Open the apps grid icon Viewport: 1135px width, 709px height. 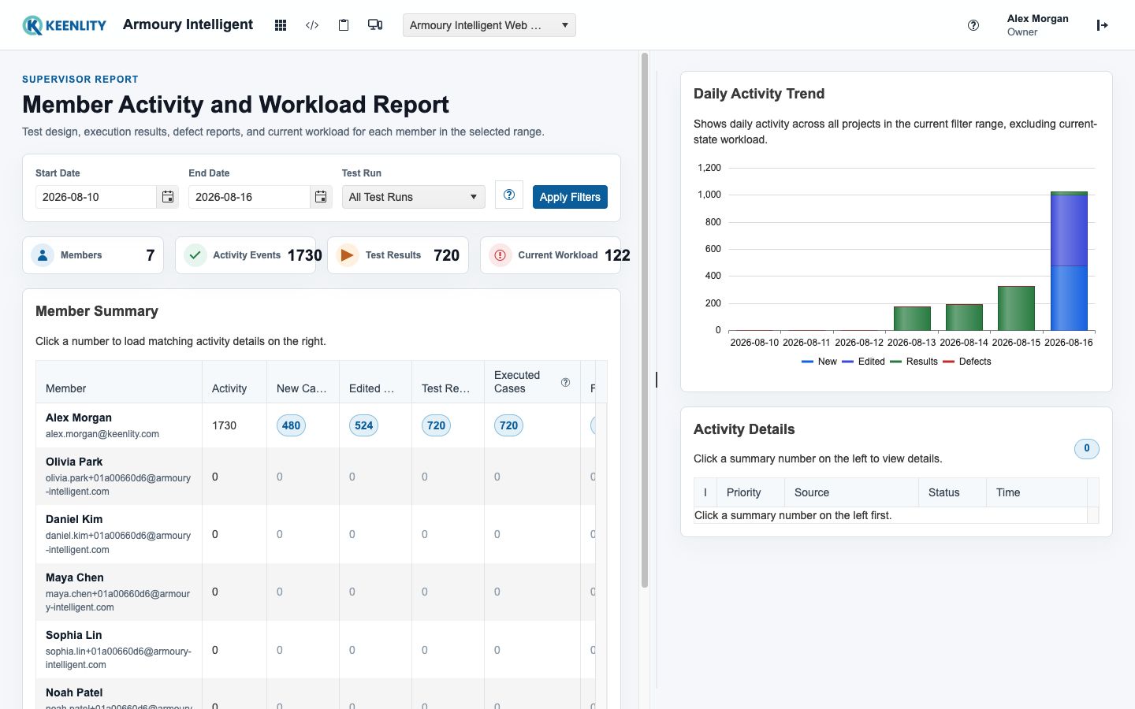pyautogui.click(x=280, y=25)
